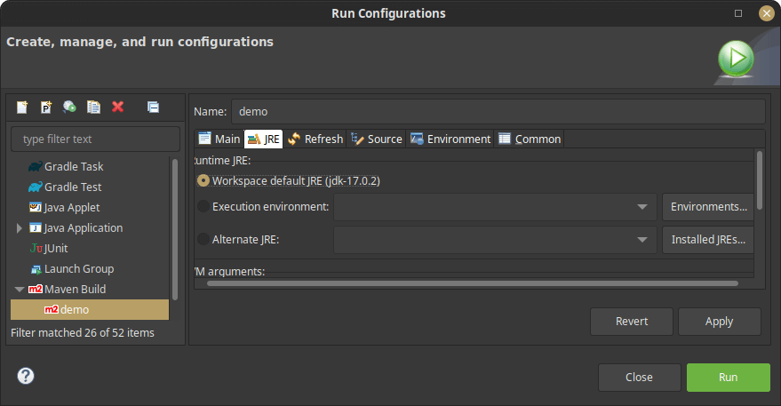Screen dimensions: 781x406
Task: Click the Apply button
Action: pos(719,322)
